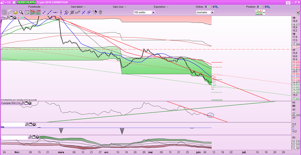Maximize the bottom indicator panel
The height and width of the screenshot is (155, 301).
click(34, 137)
